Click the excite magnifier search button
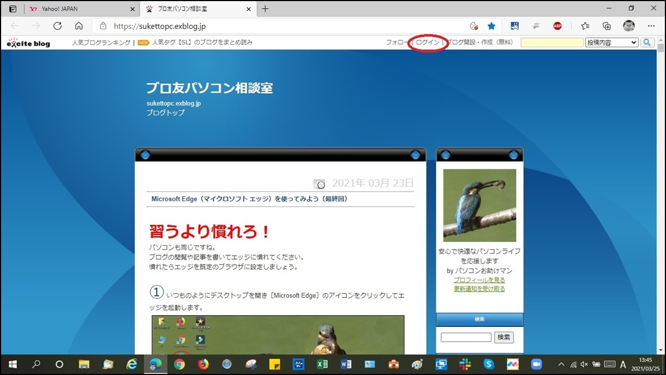 (x=648, y=42)
